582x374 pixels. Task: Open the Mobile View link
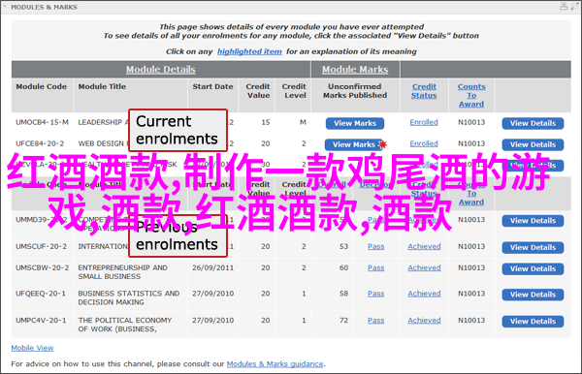coord(32,348)
